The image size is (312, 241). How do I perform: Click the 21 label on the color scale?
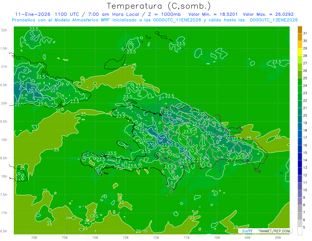(x=305, y=108)
